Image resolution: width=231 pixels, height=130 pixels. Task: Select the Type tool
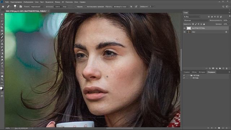(2, 66)
